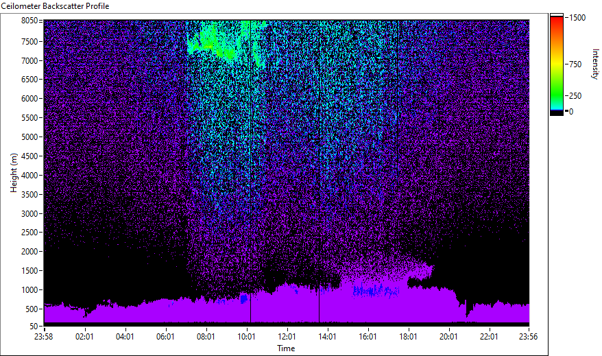Click the Ceilometer Backscatter Profile title
Screen dimensions: 602x356
[x=55, y=6]
